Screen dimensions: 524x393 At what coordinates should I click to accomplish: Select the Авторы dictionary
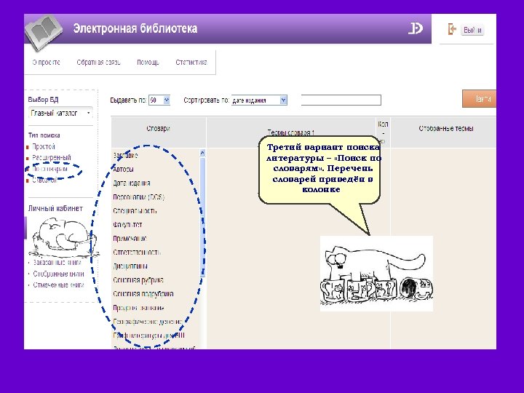[x=123, y=169]
